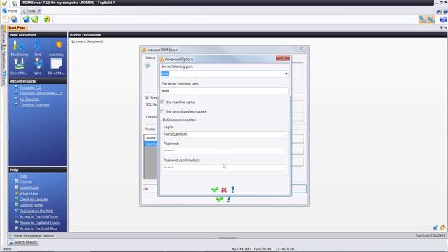Confirm Advanced Options with green checkmark
This screenshot has height=252, width=448.
coord(215,190)
